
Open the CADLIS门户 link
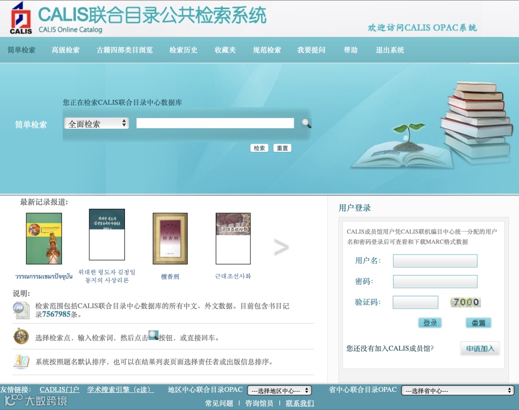59,389
